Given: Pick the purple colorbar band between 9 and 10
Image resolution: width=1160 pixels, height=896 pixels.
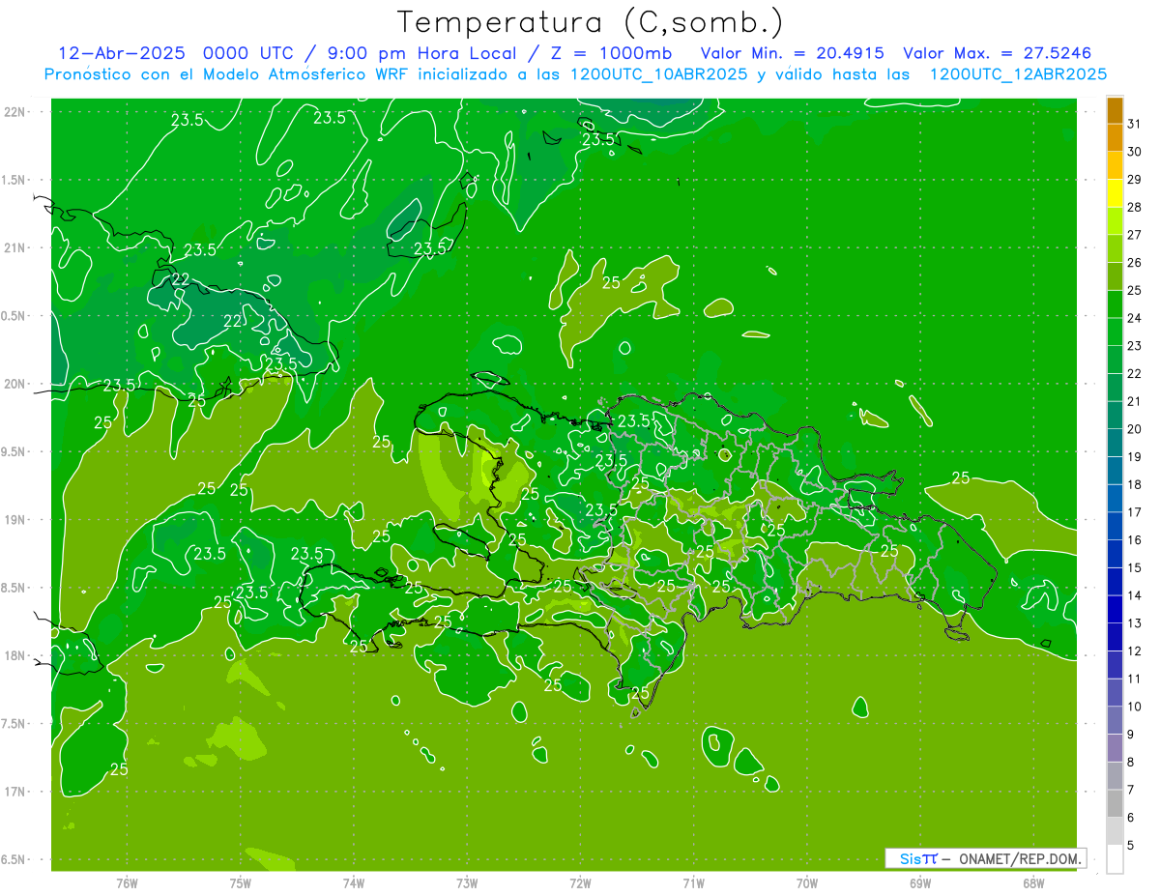Looking at the screenshot, I should click(x=1115, y=720).
